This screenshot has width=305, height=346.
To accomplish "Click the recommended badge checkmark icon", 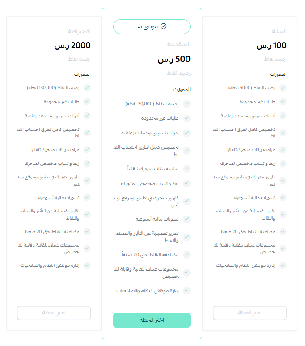I will coord(163,26).
